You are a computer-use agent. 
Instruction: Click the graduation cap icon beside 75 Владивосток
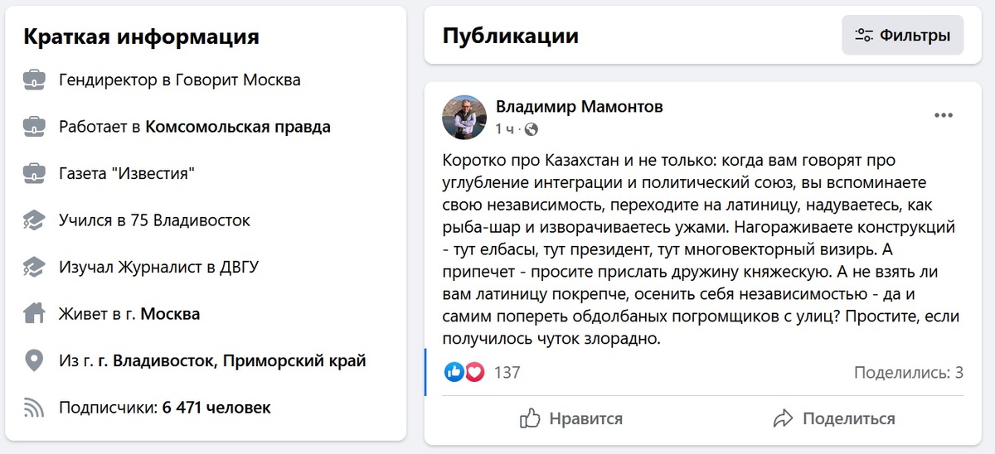coord(34,220)
